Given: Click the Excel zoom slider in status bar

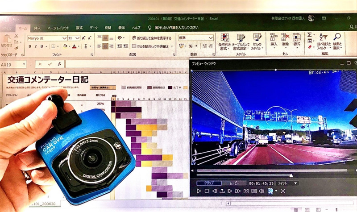Looking at the screenshot, I should tap(336, 210).
